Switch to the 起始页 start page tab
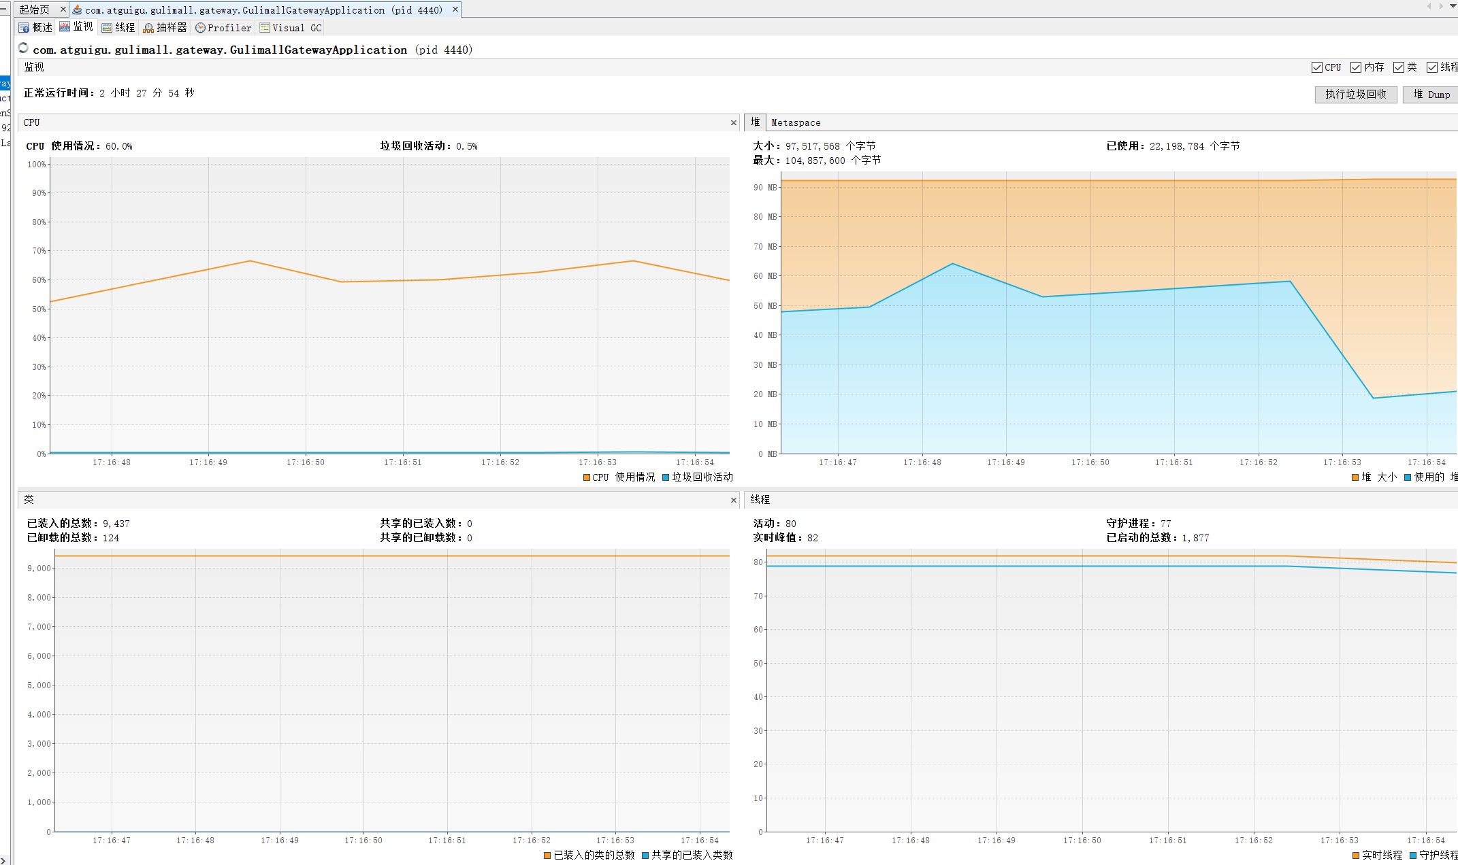The image size is (1458, 865). [x=34, y=10]
